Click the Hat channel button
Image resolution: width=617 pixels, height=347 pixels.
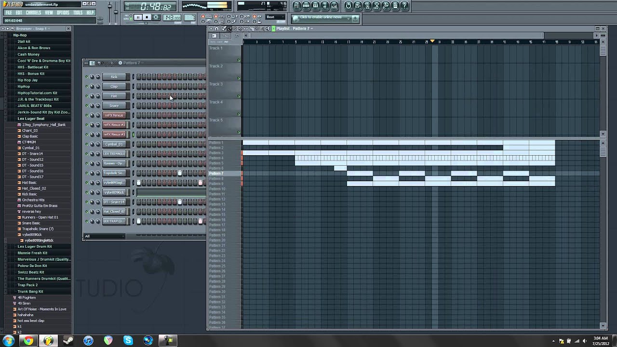coord(114,96)
